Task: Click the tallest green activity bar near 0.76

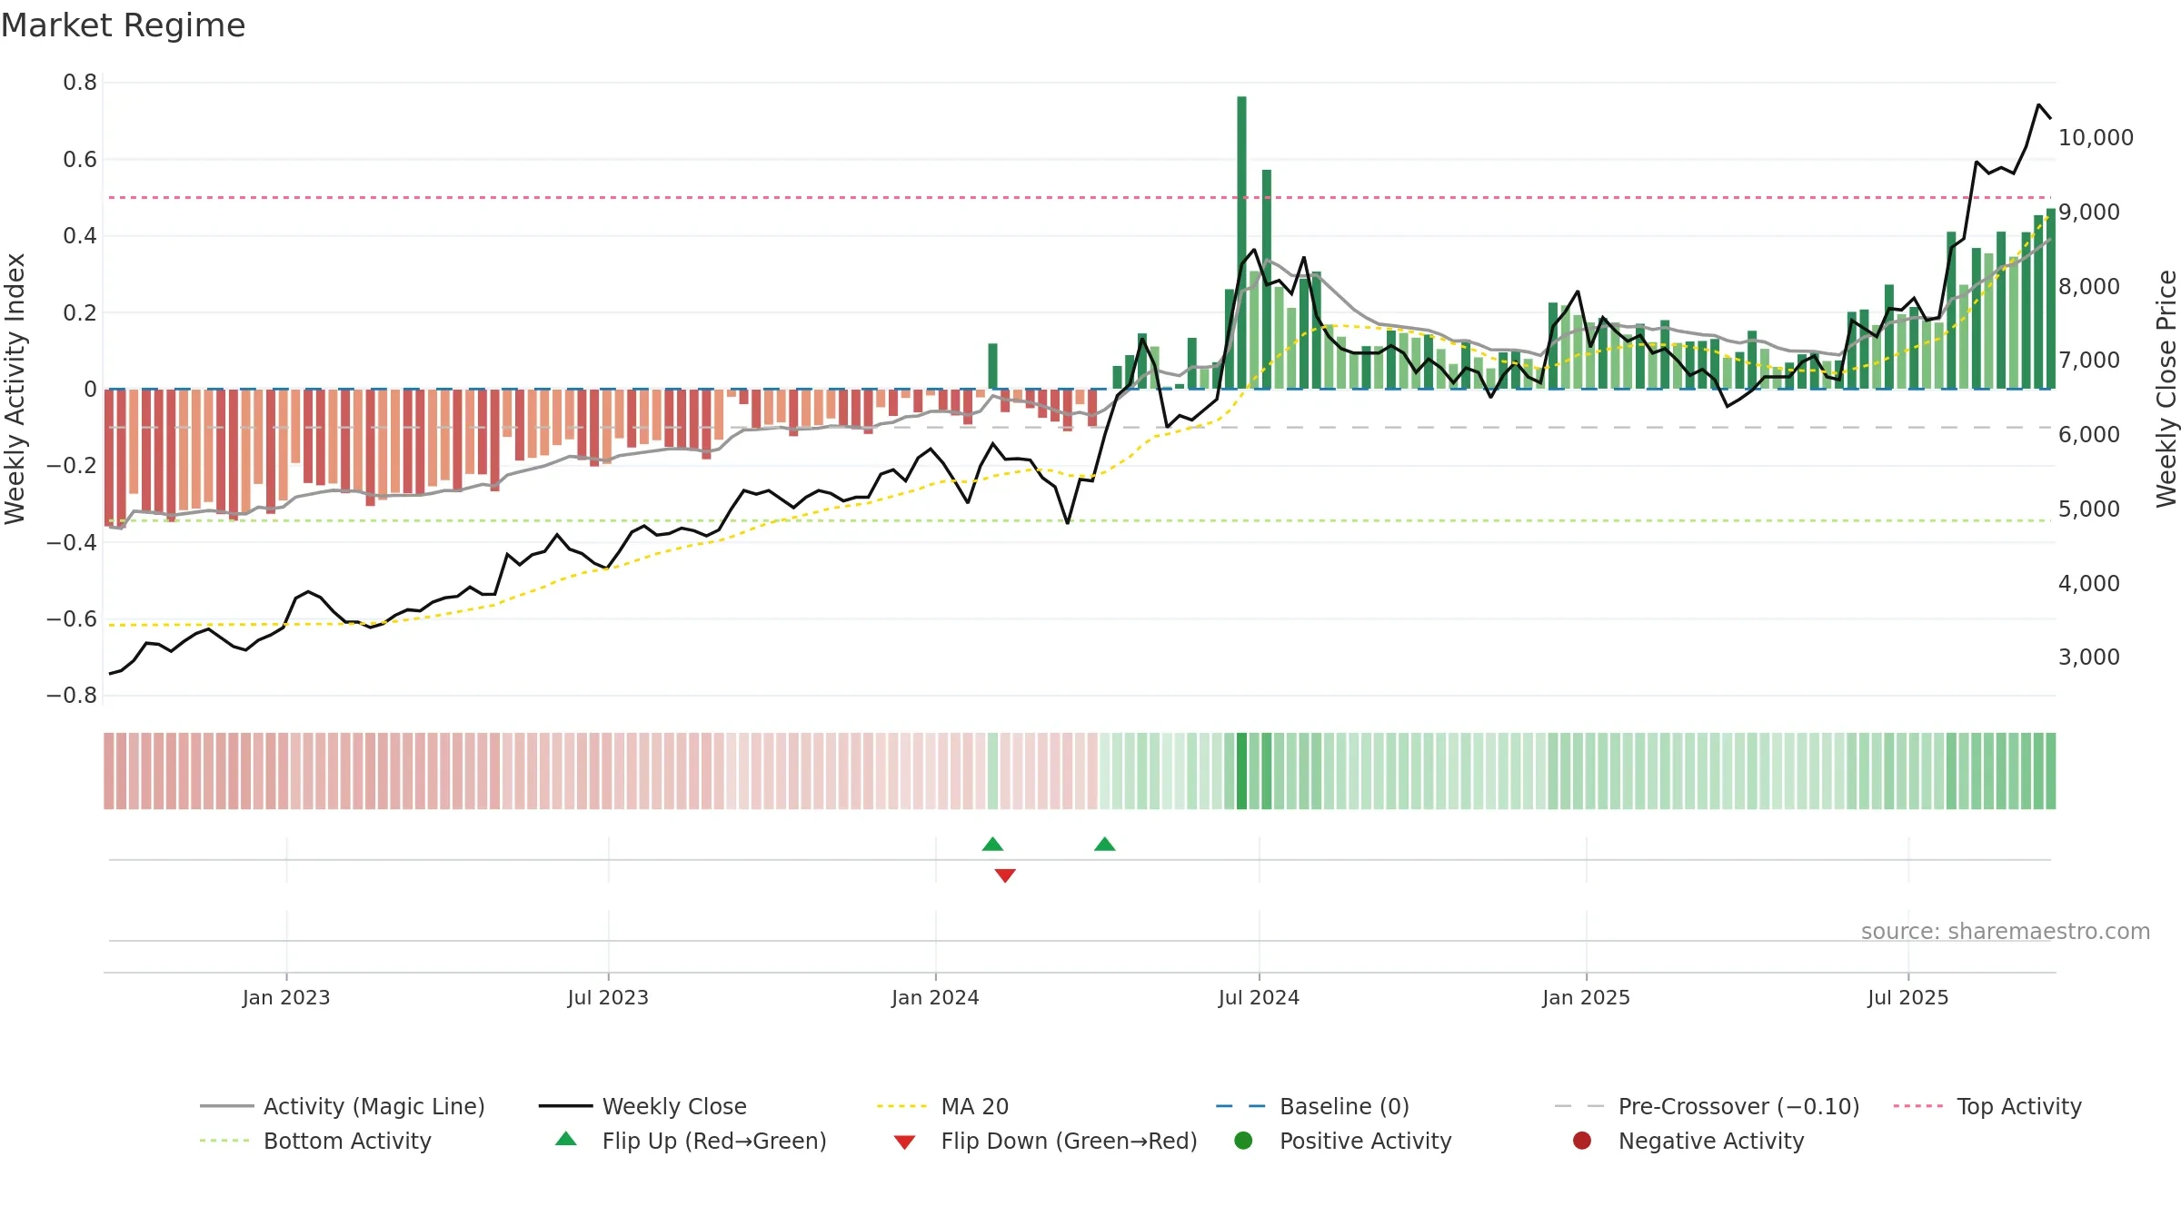Action: [1241, 242]
